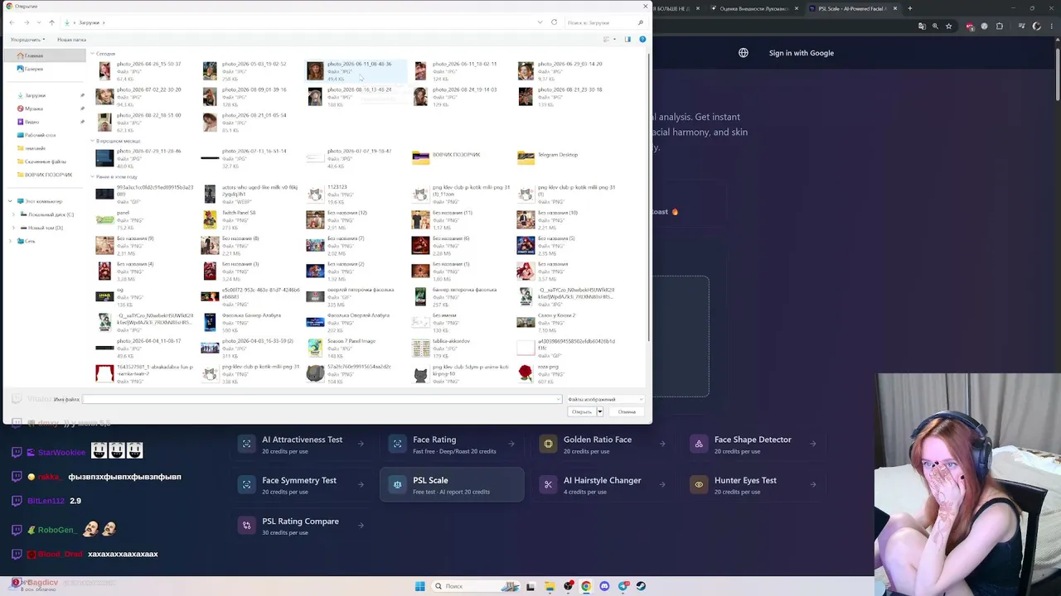Image resolution: width=1061 pixels, height=596 pixels.
Task: Open the Windows Start menu
Action: point(420,586)
